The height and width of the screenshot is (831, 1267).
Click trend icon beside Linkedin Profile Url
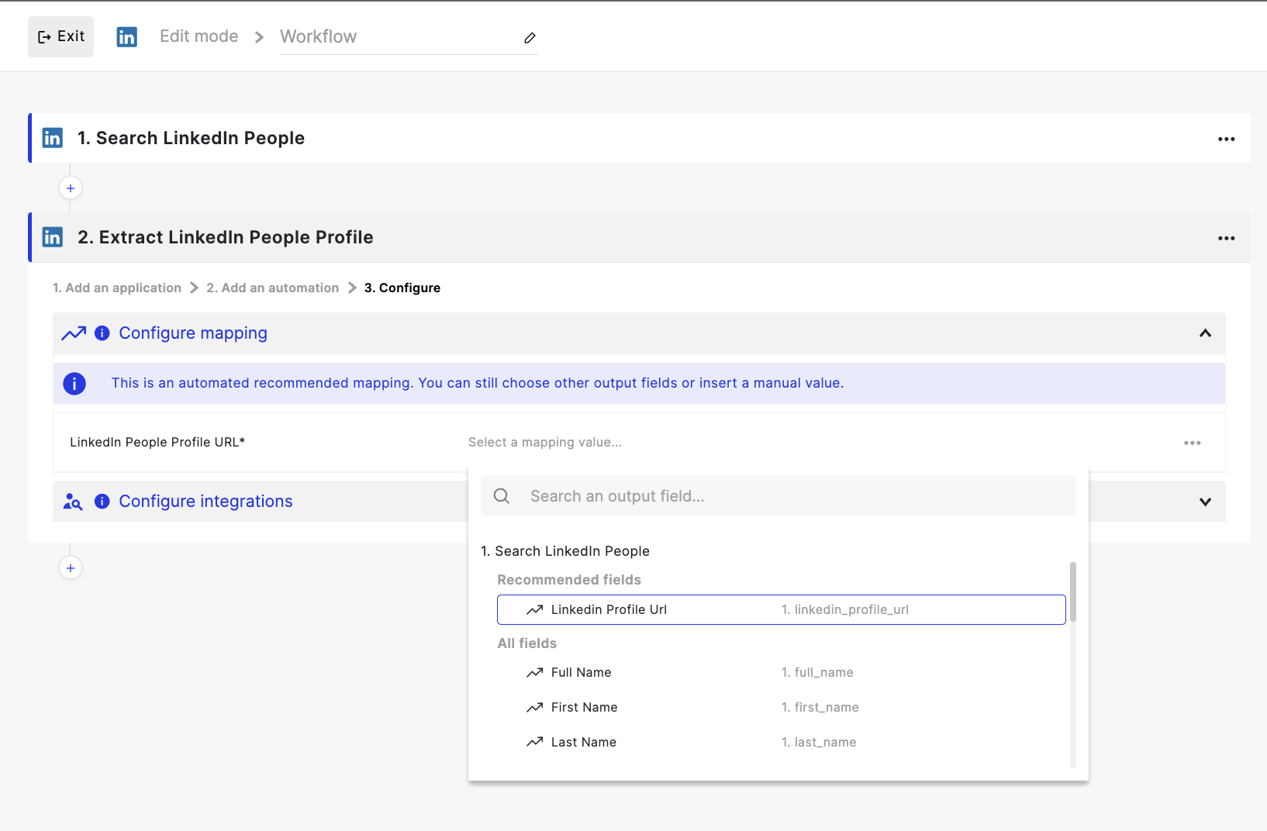tap(534, 610)
